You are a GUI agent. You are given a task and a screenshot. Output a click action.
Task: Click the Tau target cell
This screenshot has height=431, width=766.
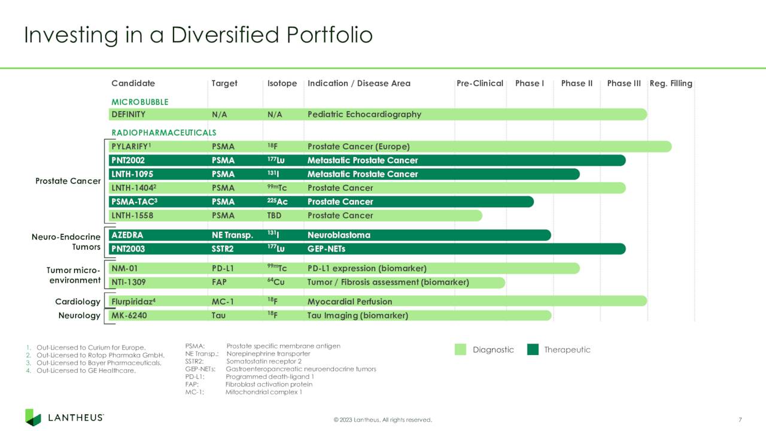[x=218, y=315]
